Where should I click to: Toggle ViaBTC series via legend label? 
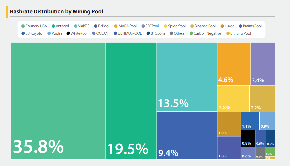(84, 26)
